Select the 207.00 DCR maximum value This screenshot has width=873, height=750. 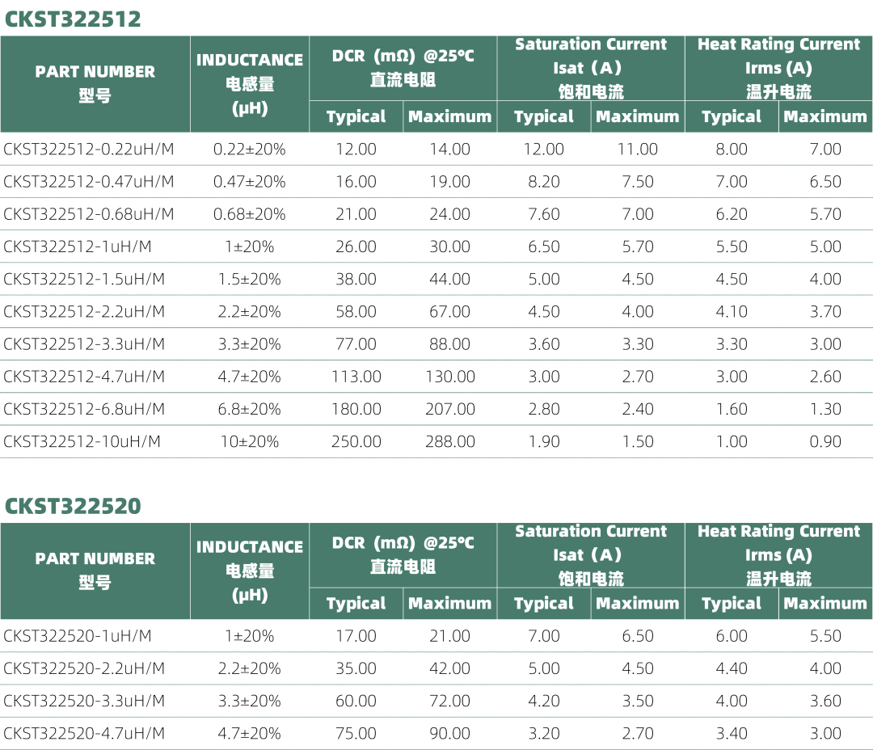click(450, 409)
